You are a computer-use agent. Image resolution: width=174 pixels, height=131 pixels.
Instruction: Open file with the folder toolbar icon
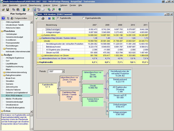3,10
